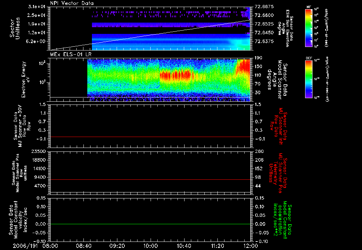Select the "4700" scanner position tick

(x=40, y=186)
